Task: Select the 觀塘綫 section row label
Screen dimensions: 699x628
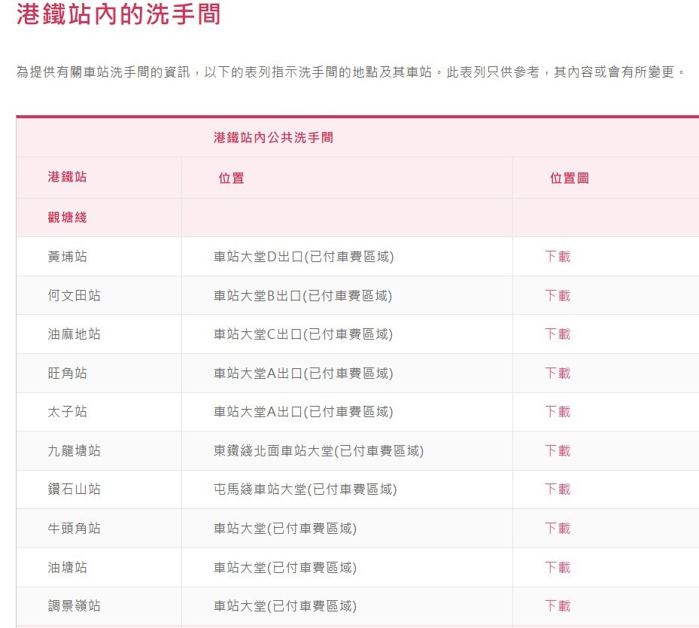Action: click(67, 218)
